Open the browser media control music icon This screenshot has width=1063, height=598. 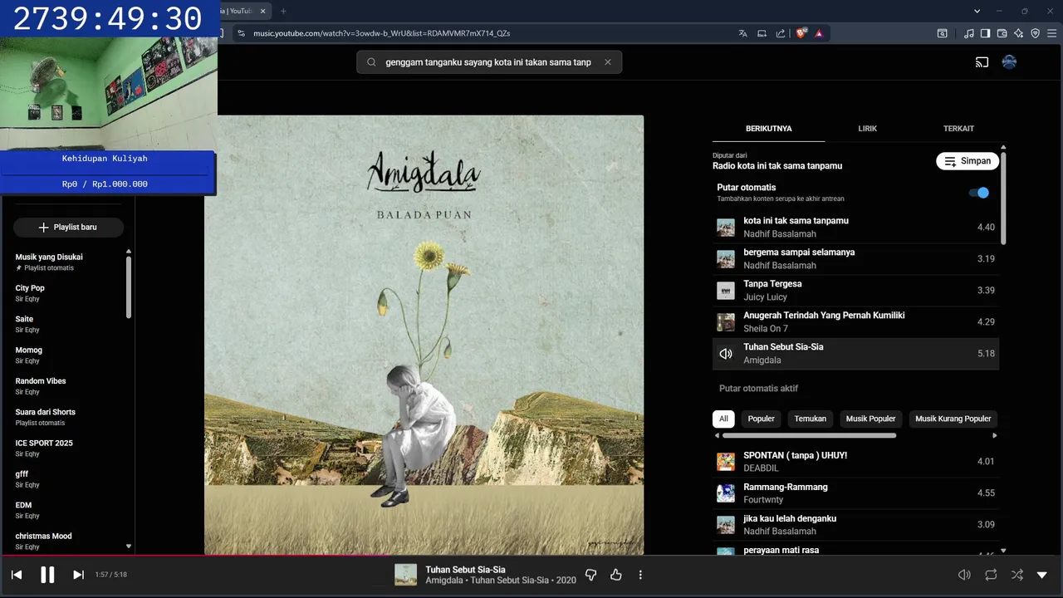(x=969, y=33)
